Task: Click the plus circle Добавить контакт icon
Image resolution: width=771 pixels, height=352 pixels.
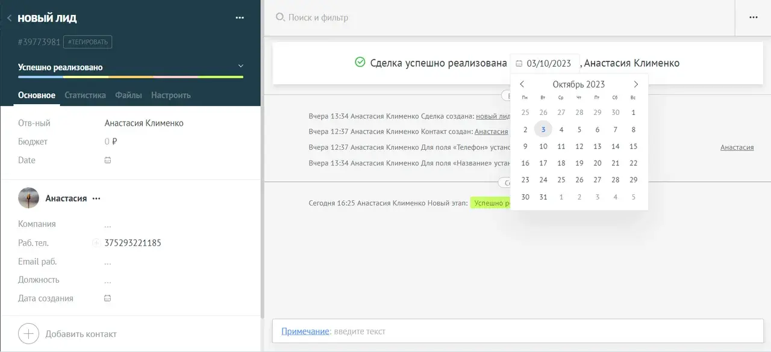Action: (x=28, y=333)
